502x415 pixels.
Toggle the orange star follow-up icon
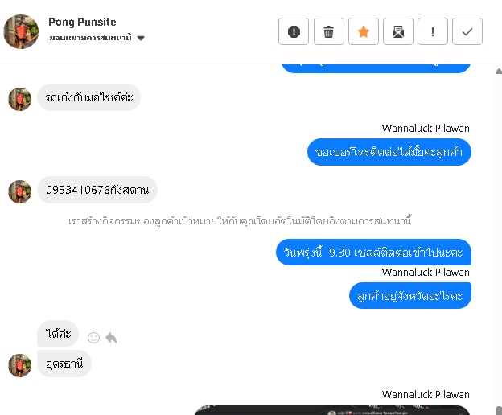click(x=364, y=31)
